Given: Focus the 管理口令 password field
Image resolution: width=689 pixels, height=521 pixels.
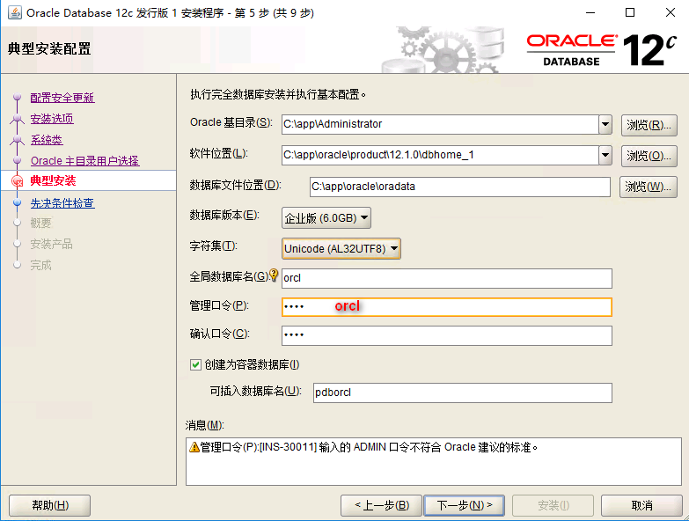Looking at the screenshot, I should click(x=447, y=307).
